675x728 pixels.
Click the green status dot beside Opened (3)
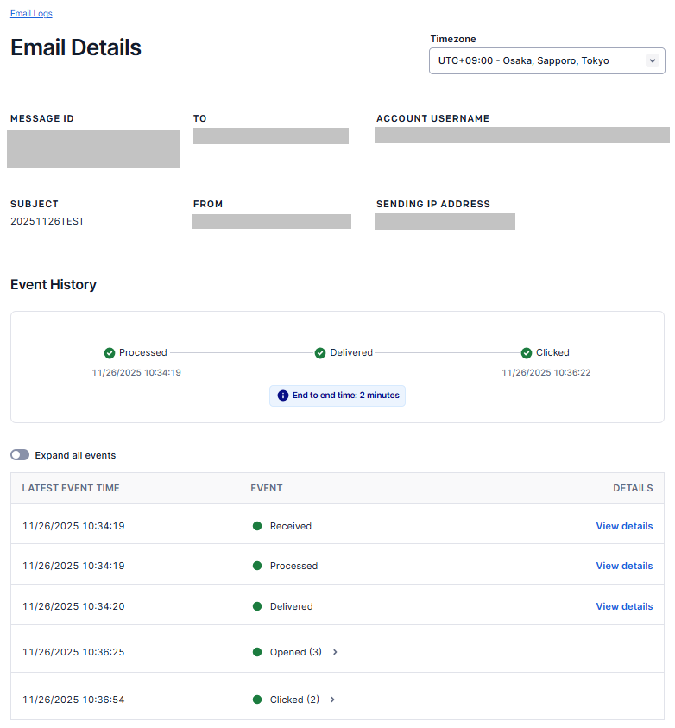tap(257, 652)
